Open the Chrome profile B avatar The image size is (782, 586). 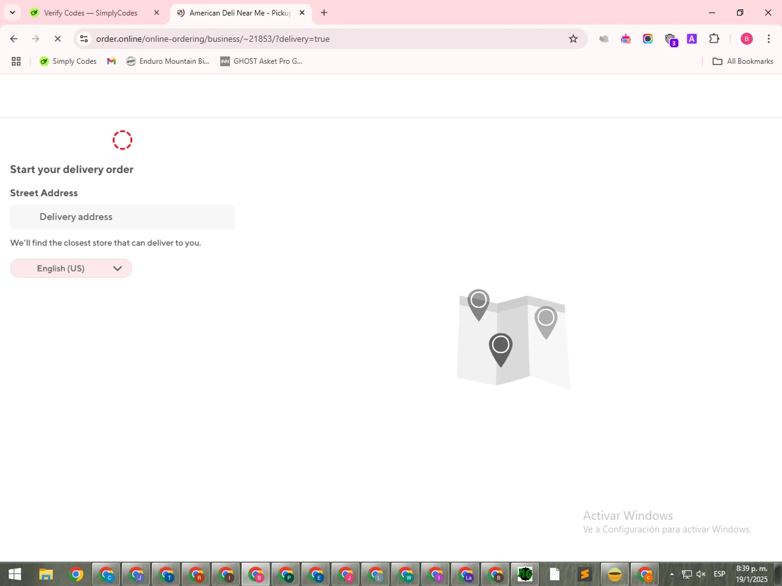[747, 39]
